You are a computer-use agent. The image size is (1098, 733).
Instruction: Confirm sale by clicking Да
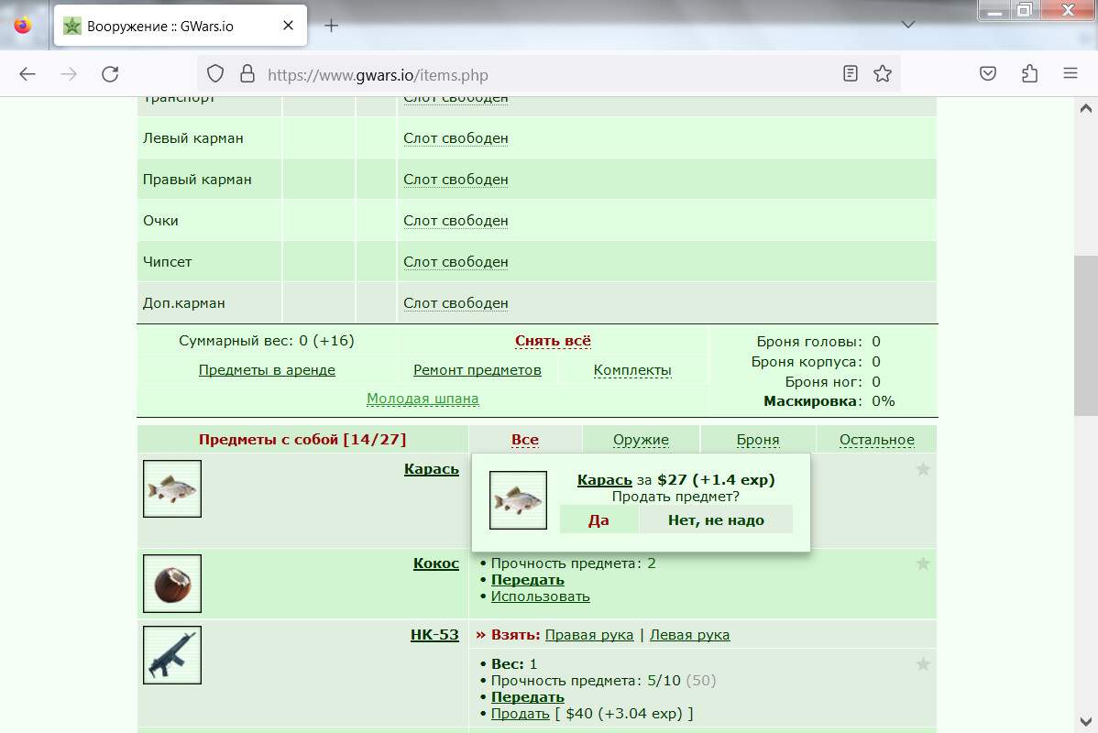click(x=598, y=520)
